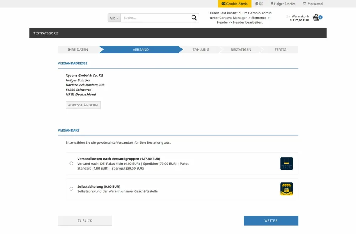
Task: Click the Xycons GmbH & Co. KG address line
Action: (x=84, y=75)
